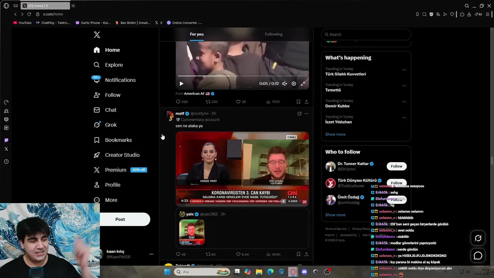Open Windows Start menu
This screenshot has height=278, width=494.
click(167, 272)
